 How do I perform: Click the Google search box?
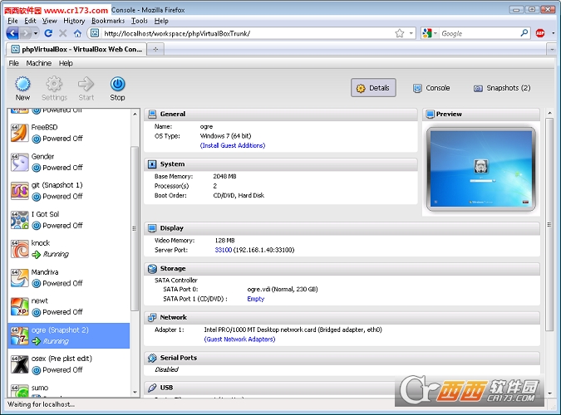480,33
